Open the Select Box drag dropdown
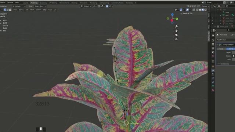This screenshot has width=235, height=132. click(40, 6)
